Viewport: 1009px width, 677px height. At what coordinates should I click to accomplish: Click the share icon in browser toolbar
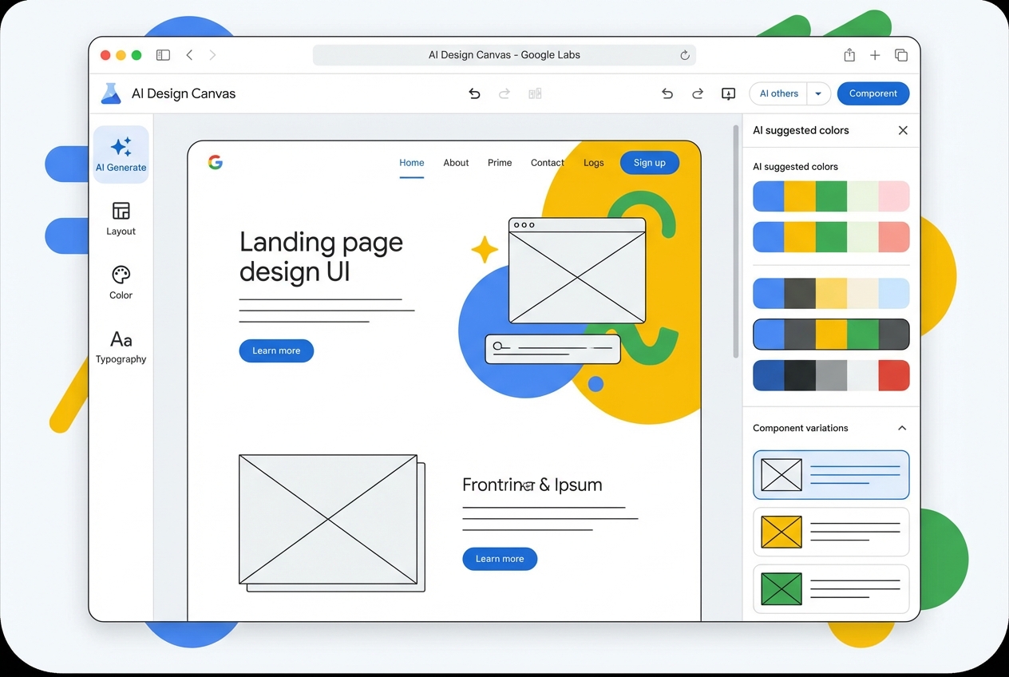(x=849, y=55)
